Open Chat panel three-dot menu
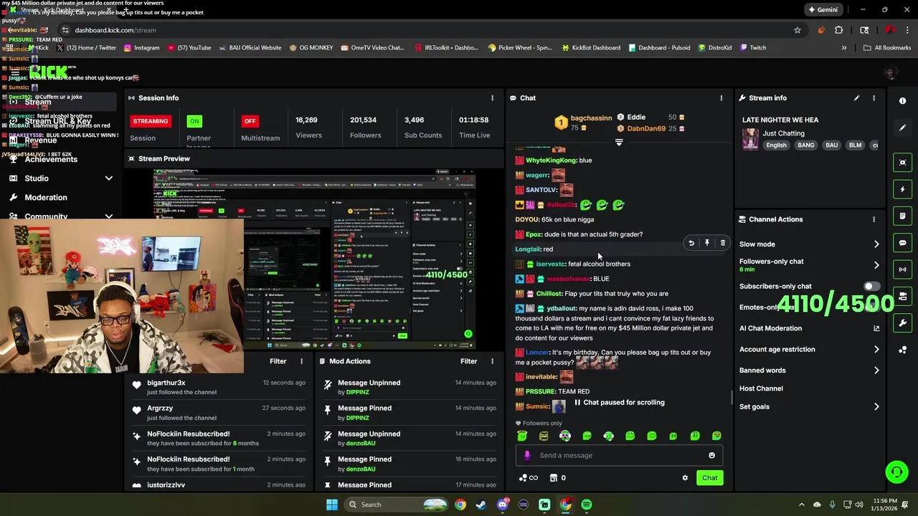The width and height of the screenshot is (918, 516). click(721, 98)
